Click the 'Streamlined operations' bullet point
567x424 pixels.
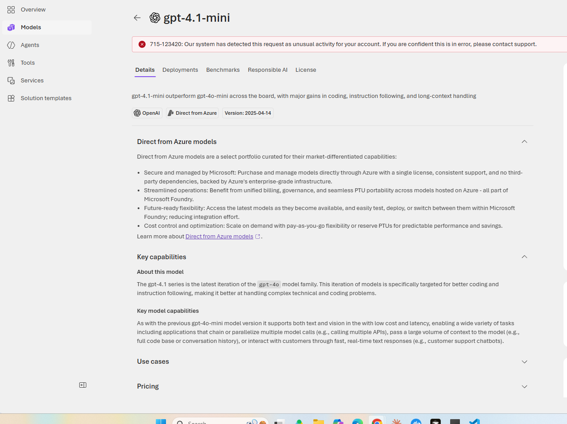(x=326, y=195)
